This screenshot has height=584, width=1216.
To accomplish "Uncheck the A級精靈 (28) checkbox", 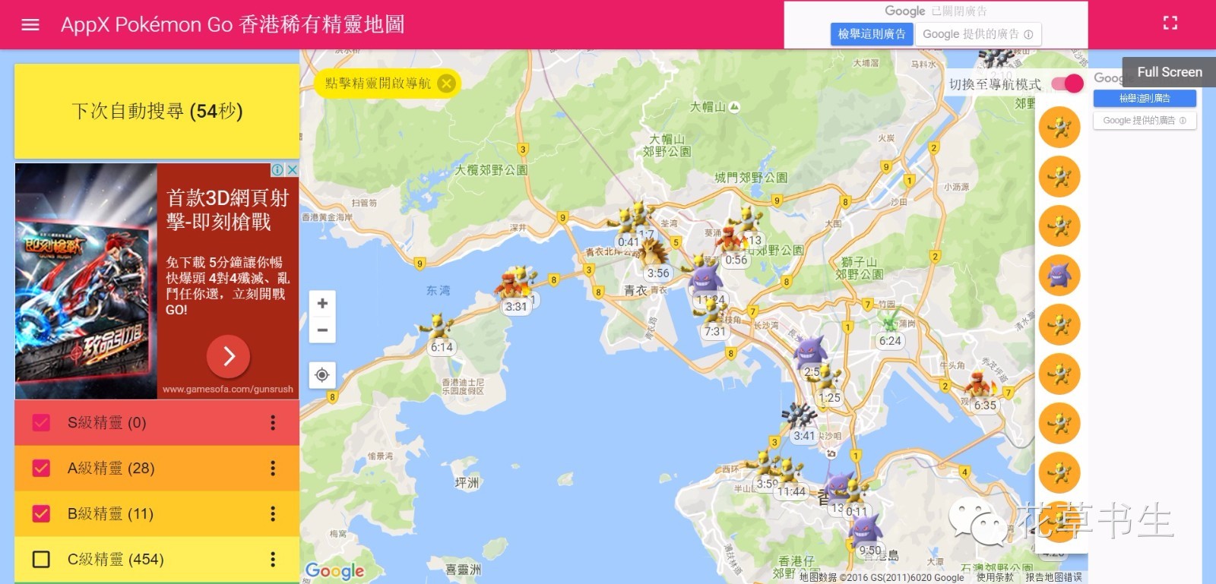I will pyautogui.click(x=41, y=468).
